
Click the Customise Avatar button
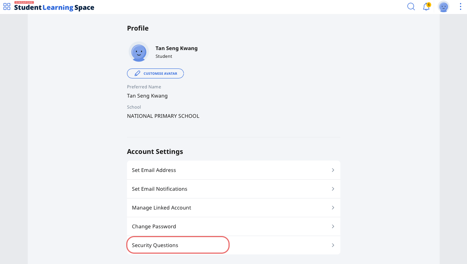(155, 73)
